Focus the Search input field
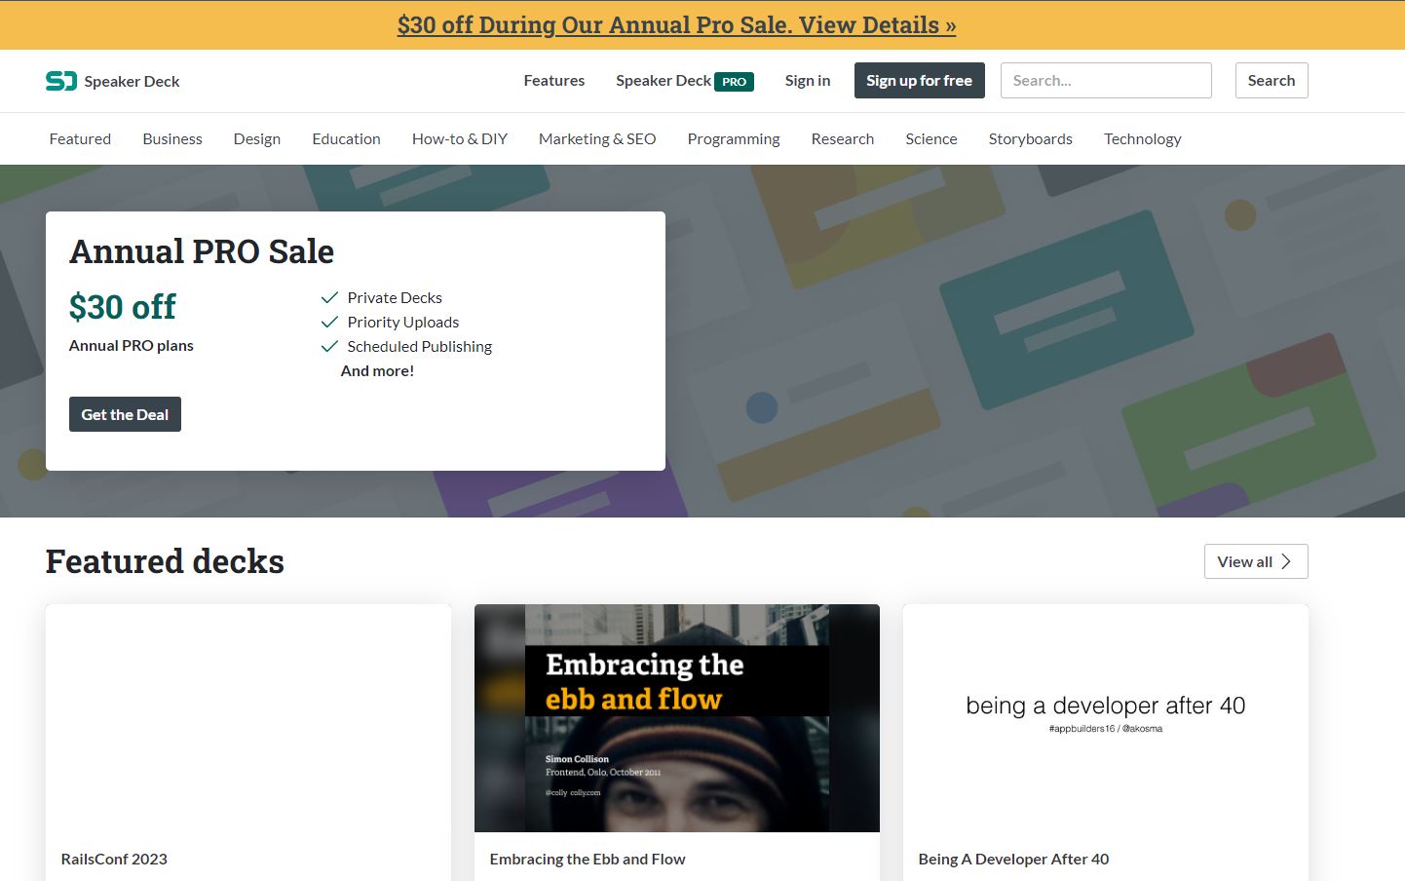The width and height of the screenshot is (1405, 881). point(1106,81)
